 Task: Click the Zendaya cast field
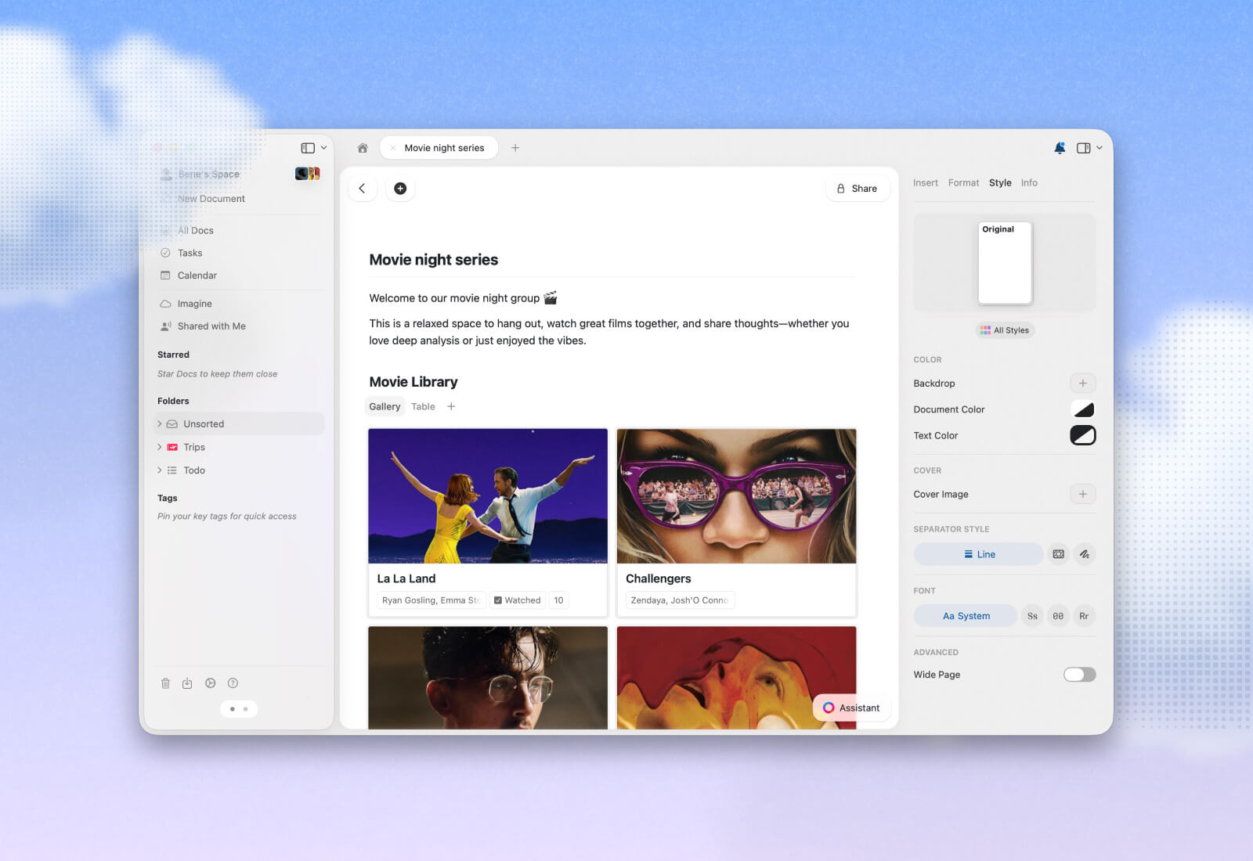coord(680,600)
